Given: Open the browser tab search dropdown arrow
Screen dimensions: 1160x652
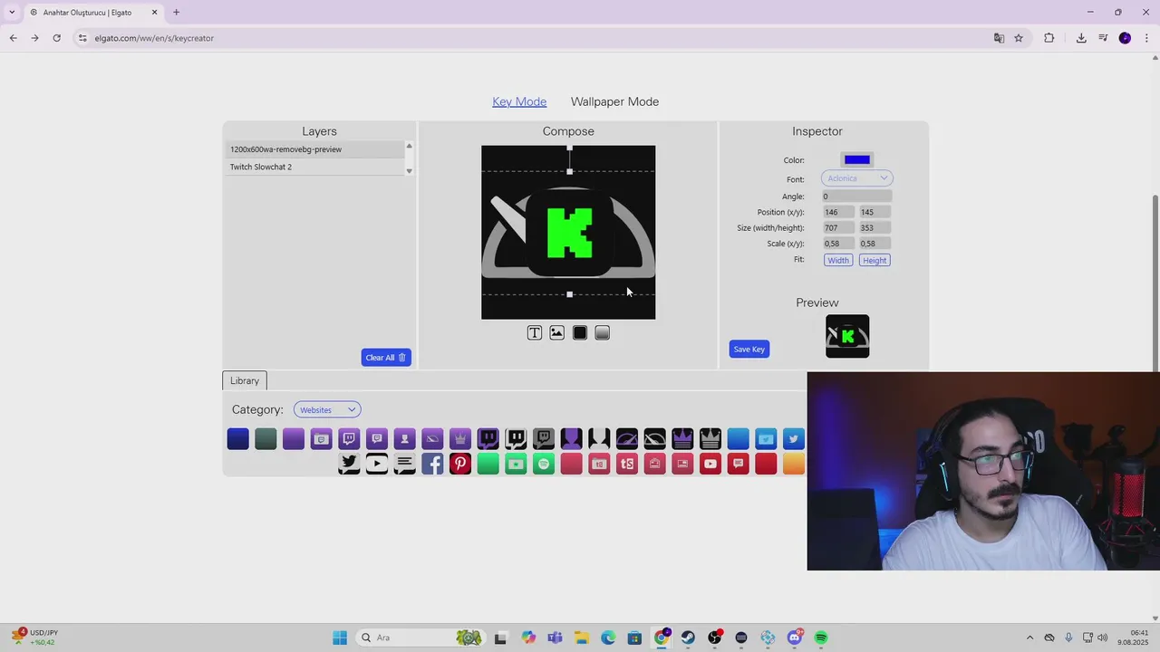Looking at the screenshot, I should tap(12, 12).
